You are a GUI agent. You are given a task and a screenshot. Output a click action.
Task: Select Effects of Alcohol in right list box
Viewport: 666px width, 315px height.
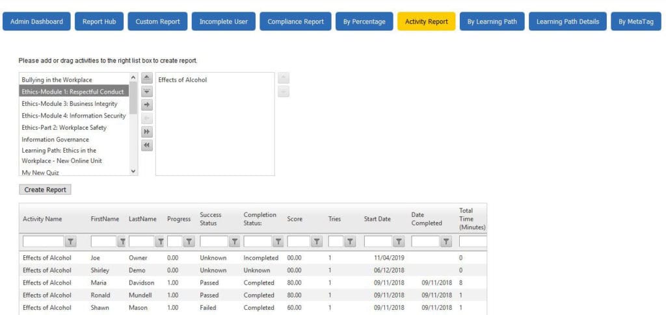[183, 80]
